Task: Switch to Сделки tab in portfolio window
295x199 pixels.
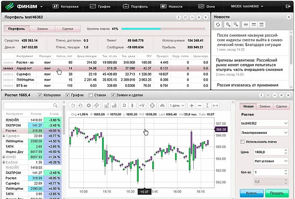Action: (x=67, y=29)
